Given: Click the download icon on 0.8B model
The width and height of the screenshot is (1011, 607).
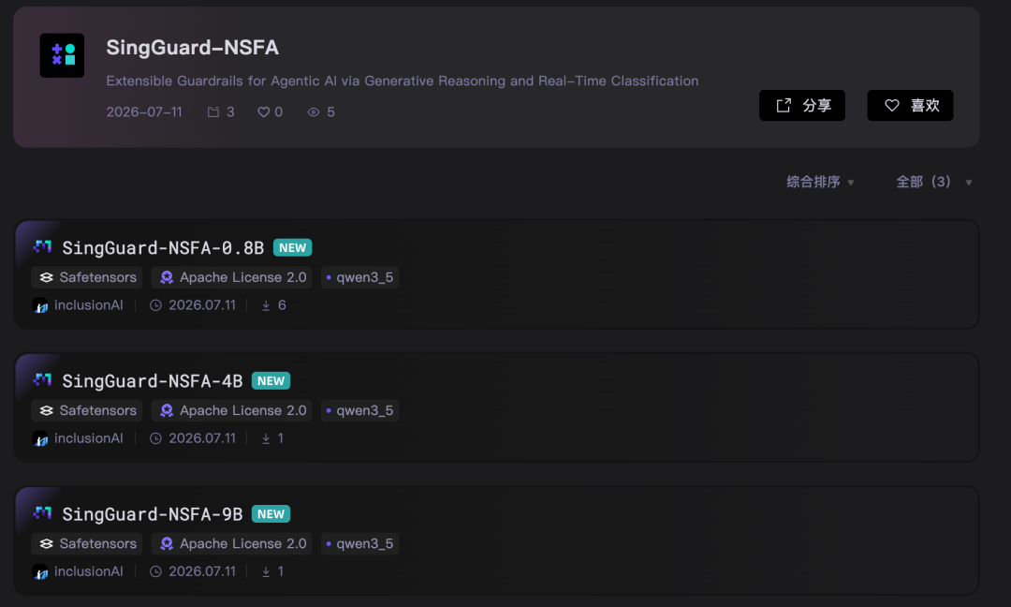Looking at the screenshot, I should [266, 305].
